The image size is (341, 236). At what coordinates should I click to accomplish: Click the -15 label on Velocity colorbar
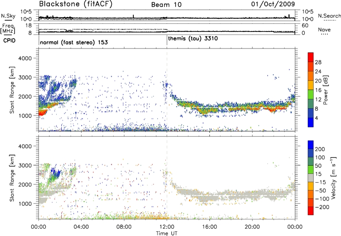pyautogui.click(x=321, y=182)
